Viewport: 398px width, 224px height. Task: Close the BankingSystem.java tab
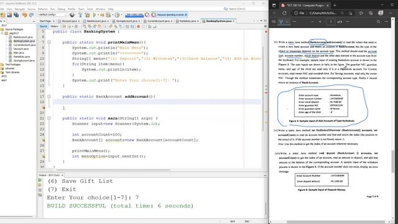click(234, 21)
